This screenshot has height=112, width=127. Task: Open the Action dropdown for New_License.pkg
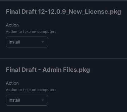pyautogui.click(x=27, y=42)
